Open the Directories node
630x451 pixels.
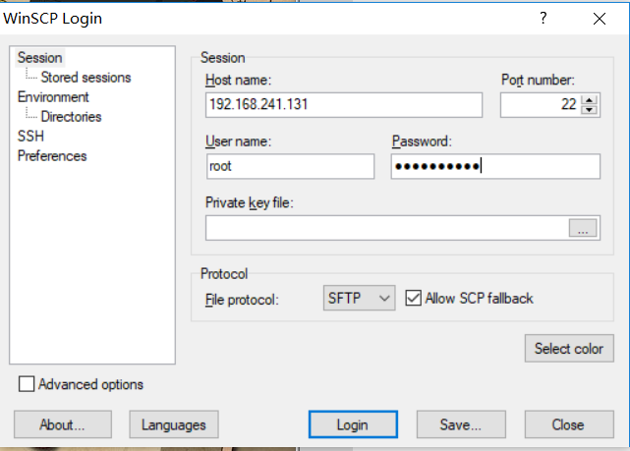71,117
